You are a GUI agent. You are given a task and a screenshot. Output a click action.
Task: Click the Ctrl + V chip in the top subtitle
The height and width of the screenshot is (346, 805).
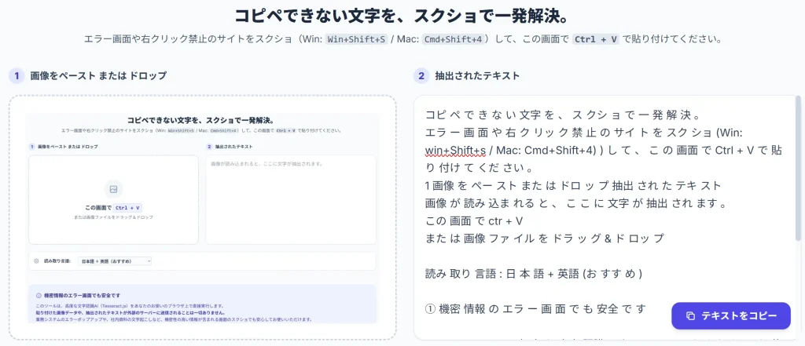click(x=597, y=39)
